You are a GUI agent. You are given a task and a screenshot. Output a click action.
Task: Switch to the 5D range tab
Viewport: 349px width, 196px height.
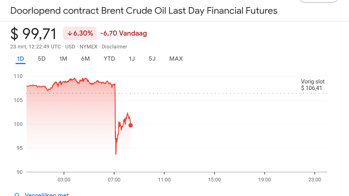pos(42,59)
